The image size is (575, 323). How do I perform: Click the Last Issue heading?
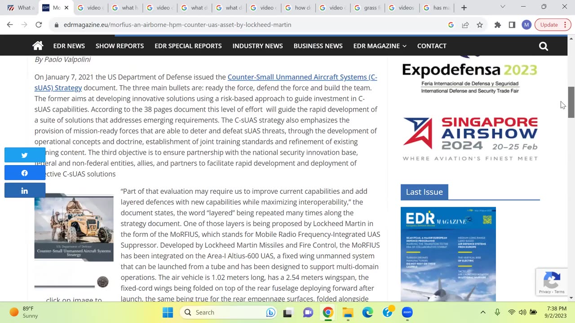point(425,192)
